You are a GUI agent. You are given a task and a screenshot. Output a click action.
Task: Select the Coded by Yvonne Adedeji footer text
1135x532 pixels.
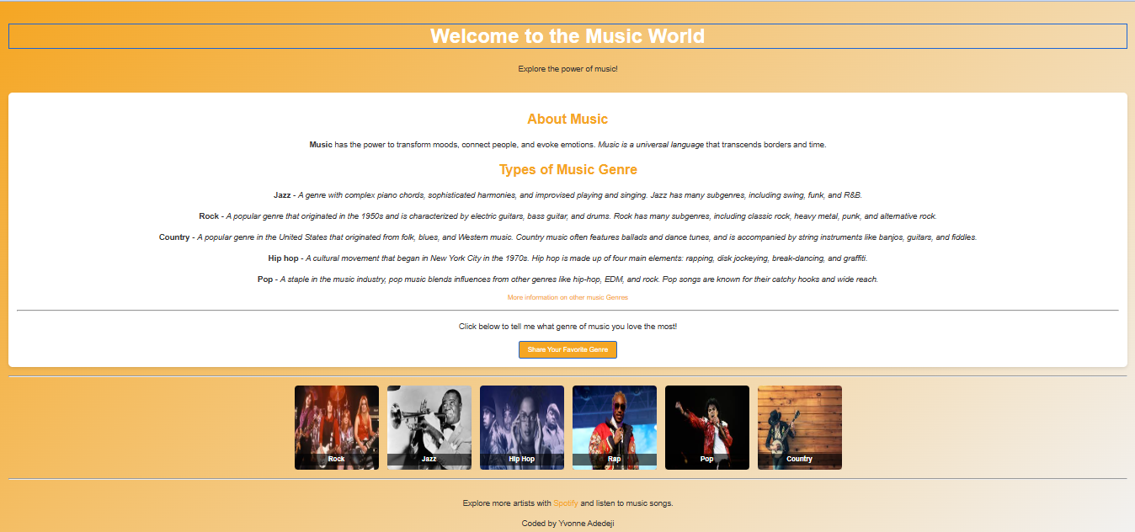click(567, 523)
